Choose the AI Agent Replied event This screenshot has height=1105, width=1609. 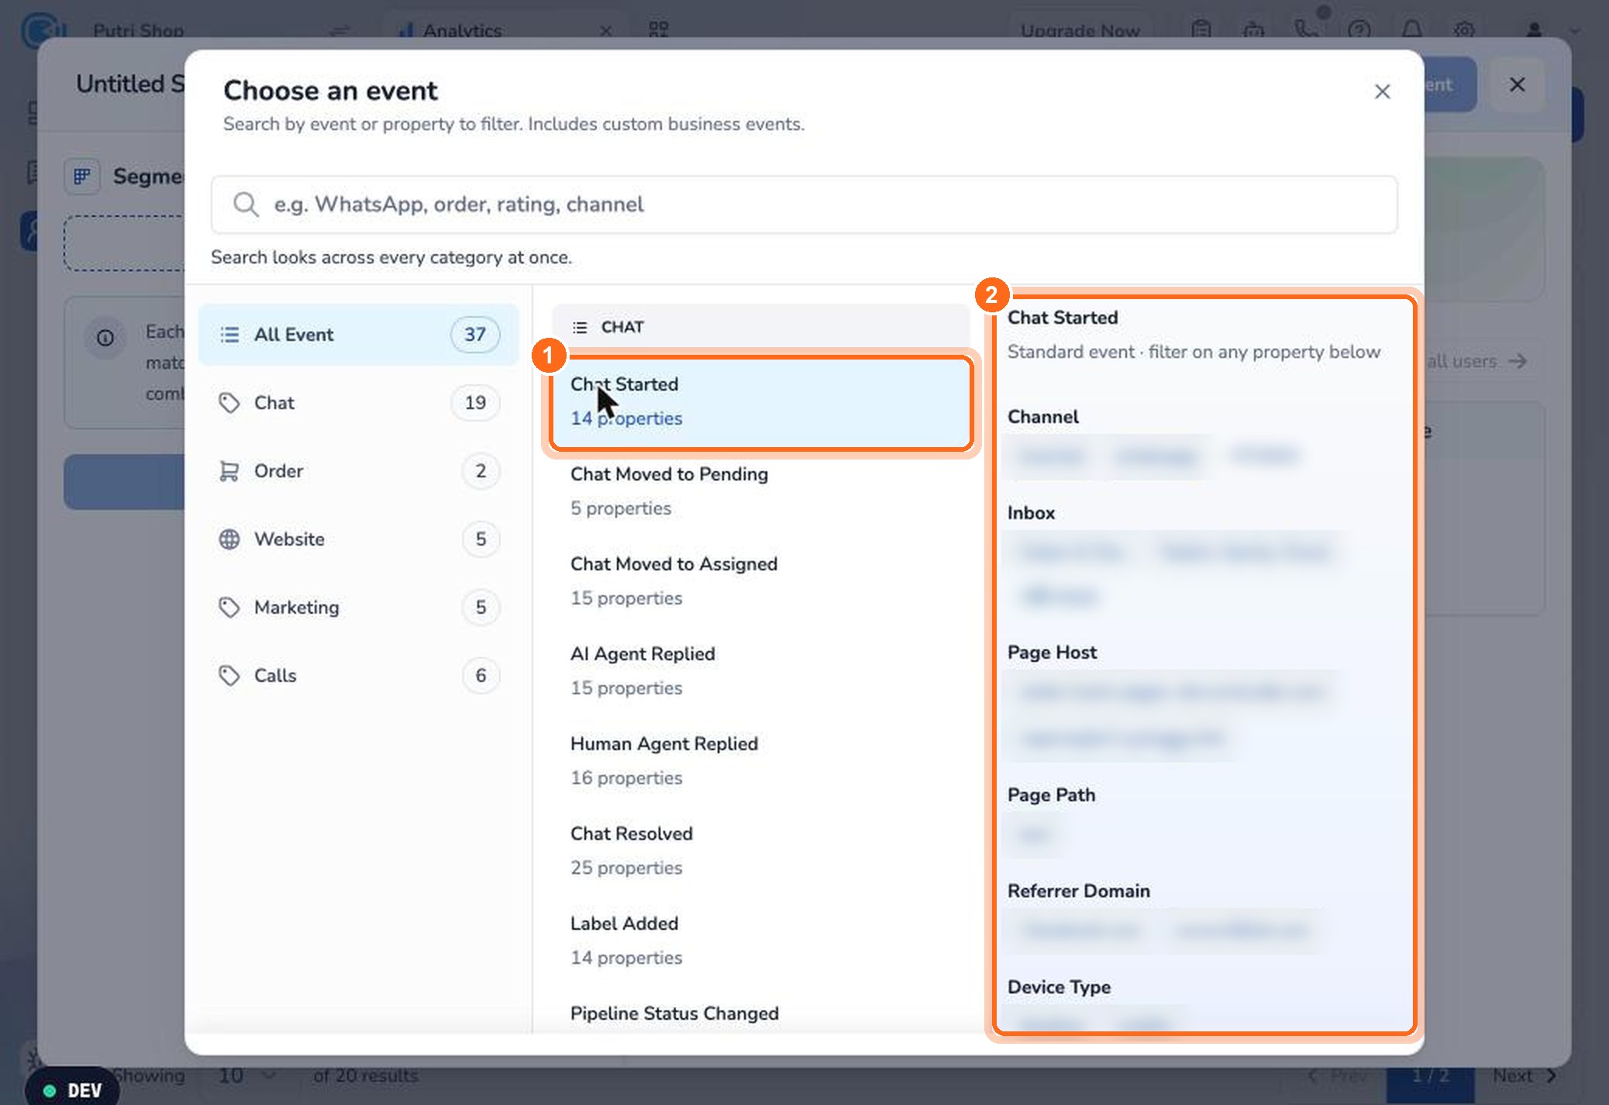coord(761,671)
